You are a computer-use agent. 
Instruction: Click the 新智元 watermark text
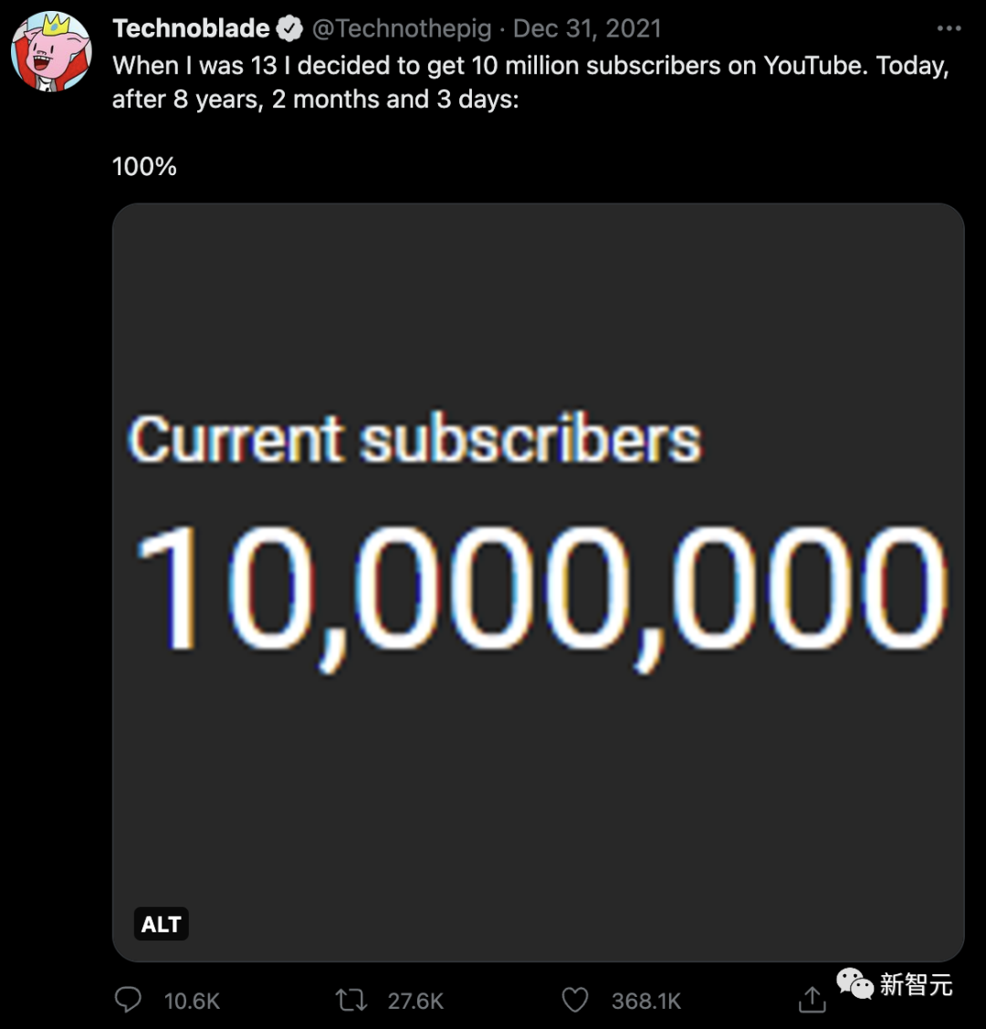click(x=916, y=984)
